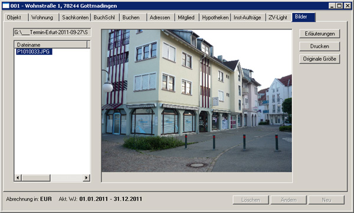
Task: Click the Neu button
Action: [x=326, y=200]
